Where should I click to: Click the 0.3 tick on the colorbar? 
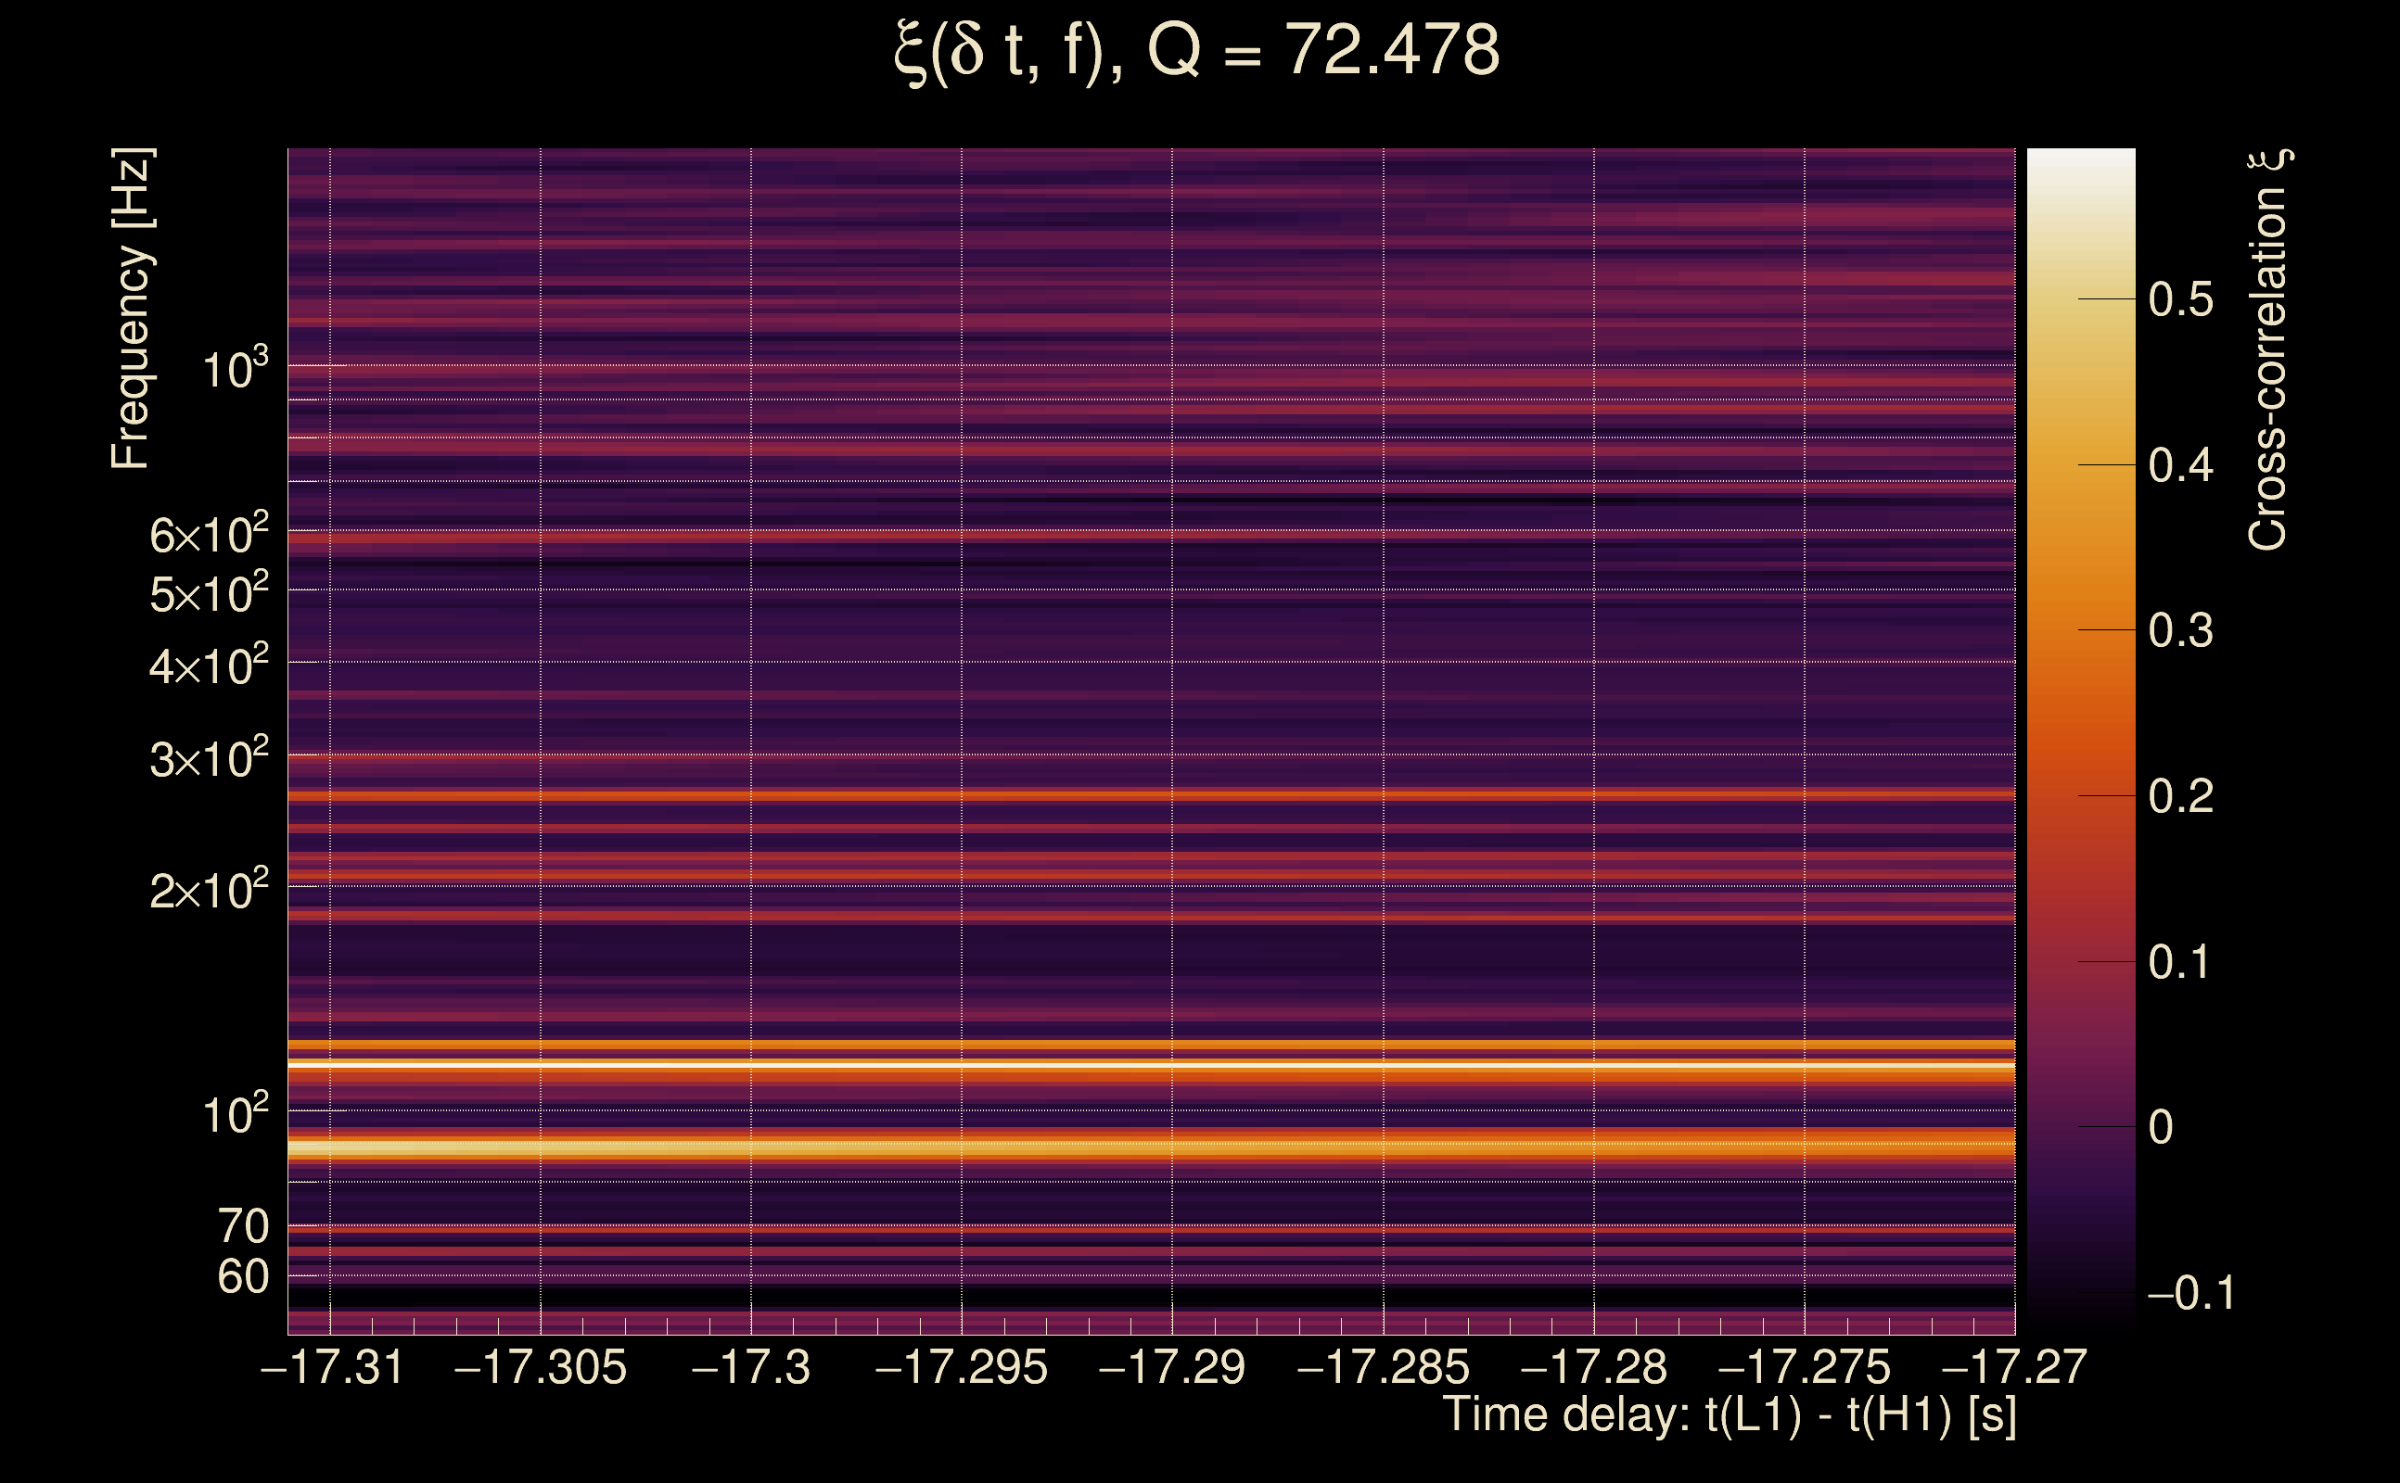click(2180, 630)
